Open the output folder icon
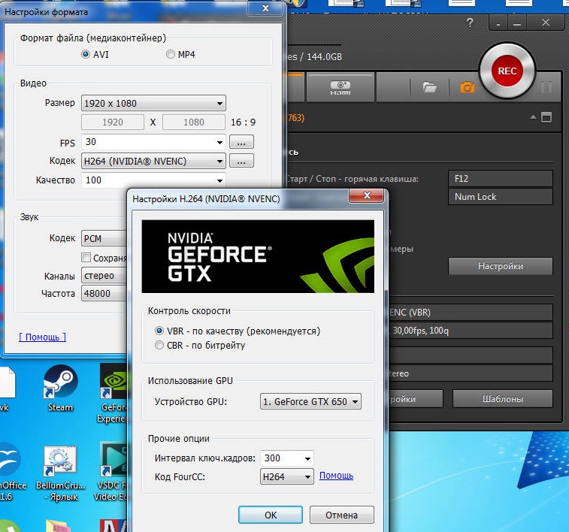This screenshot has height=532, width=569. [x=430, y=87]
